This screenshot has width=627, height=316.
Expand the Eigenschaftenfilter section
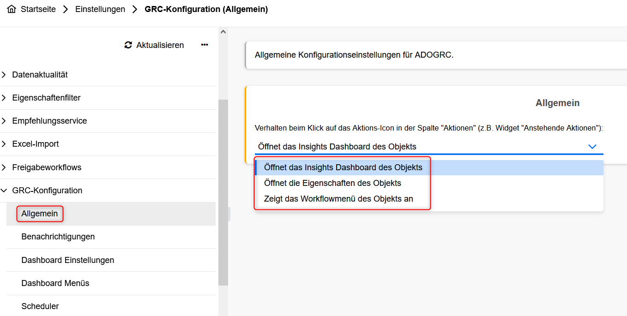[x=4, y=98]
